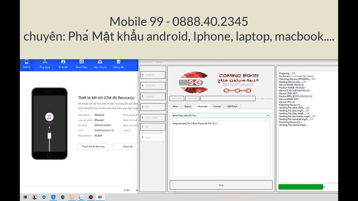Viewport: 358px width, 201px height.
Task: Click the blue wrench taskbar icon
Action: pos(44,197)
